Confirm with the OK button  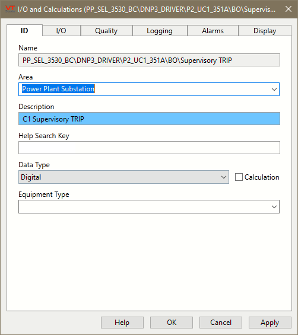[172, 323]
